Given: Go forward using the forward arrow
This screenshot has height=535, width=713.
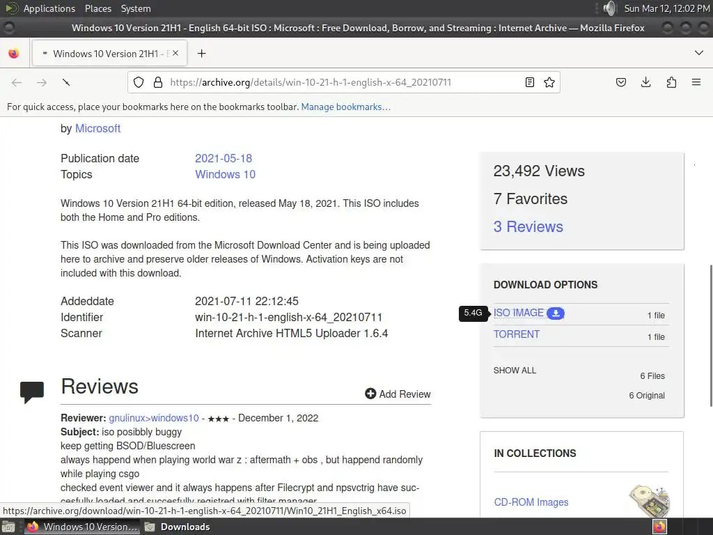Looking at the screenshot, I should tap(42, 82).
